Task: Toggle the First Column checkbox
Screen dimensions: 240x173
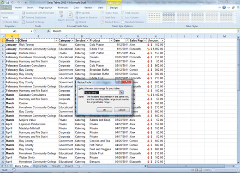Action: 123,13
